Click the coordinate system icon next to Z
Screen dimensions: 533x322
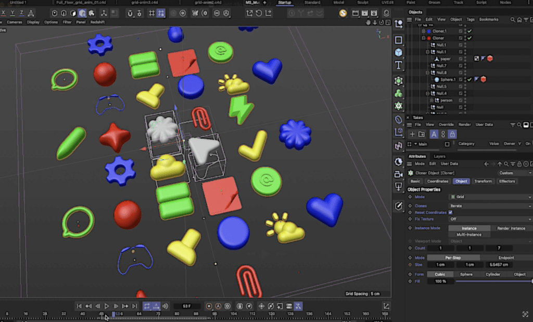click(31, 13)
